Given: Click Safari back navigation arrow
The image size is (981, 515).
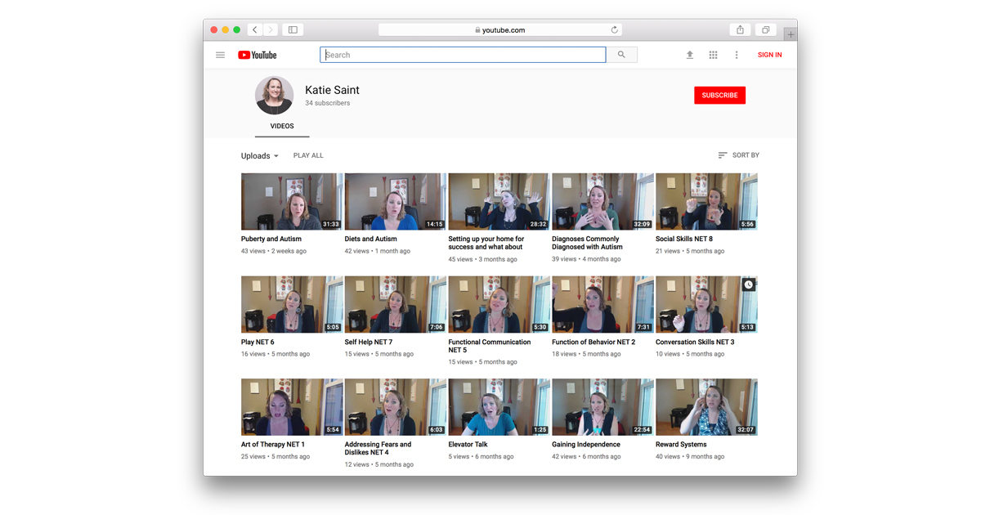Looking at the screenshot, I should [255, 29].
